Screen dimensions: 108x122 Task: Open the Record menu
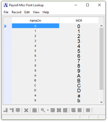pyautogui.click(x=16, y=12)
